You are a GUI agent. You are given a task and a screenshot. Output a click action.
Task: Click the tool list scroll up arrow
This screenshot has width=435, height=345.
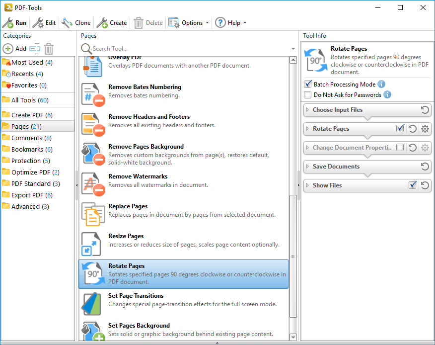coord(293,60)
